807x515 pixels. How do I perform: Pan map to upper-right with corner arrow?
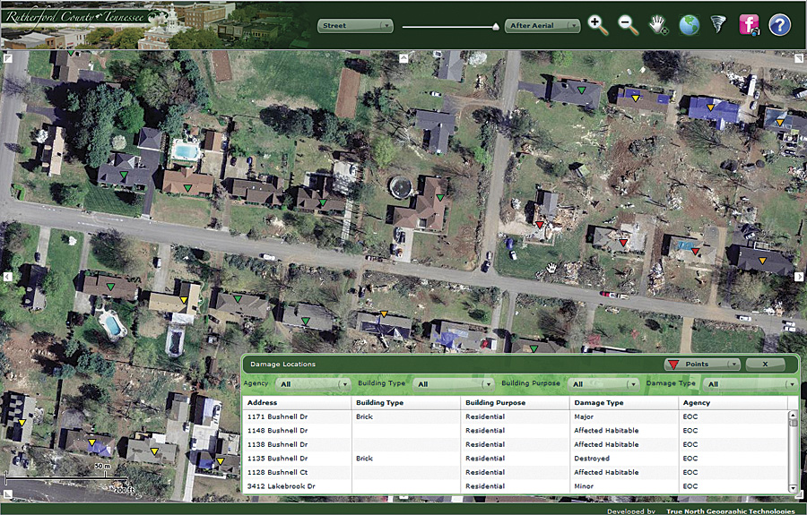click(x=799, y=58)
